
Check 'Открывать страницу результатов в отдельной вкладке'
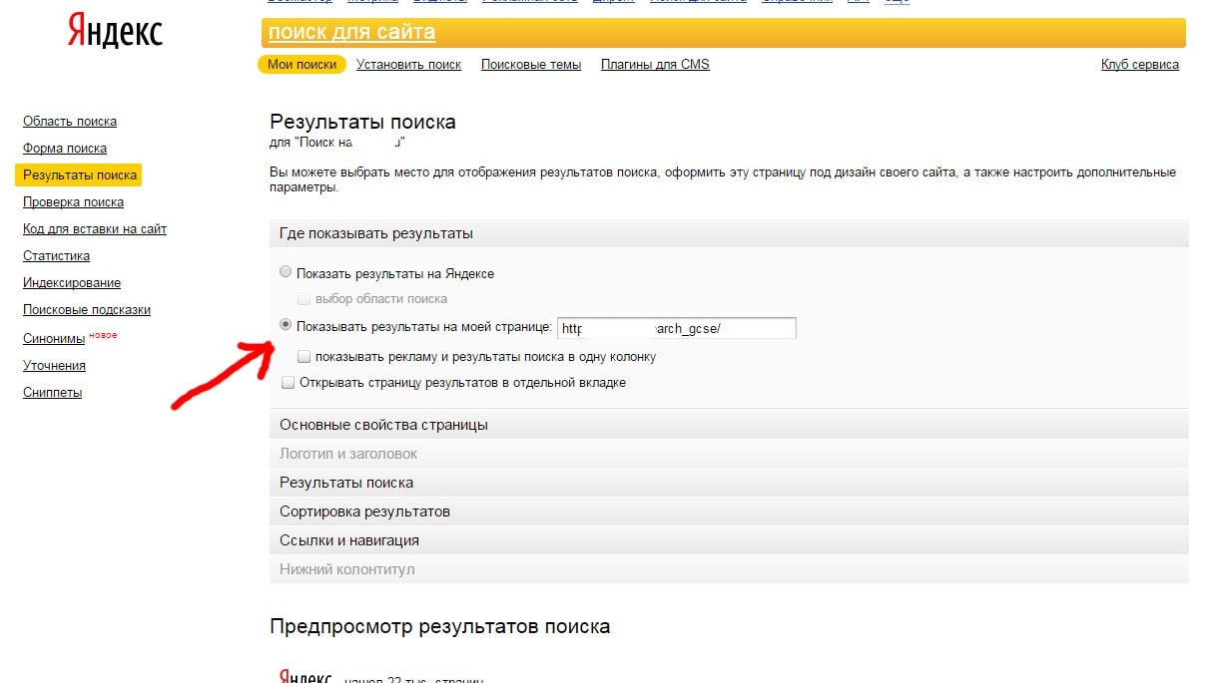(x=289, y=382)
